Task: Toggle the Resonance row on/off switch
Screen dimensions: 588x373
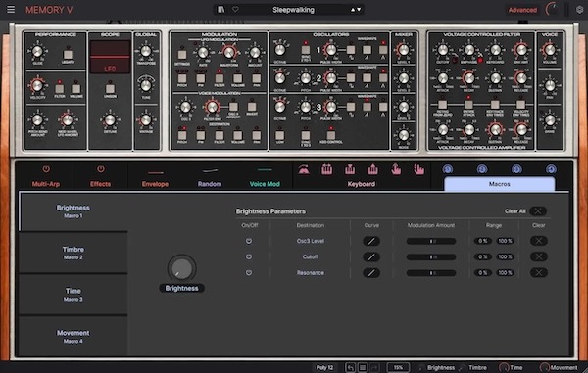Action: point(249,272)
